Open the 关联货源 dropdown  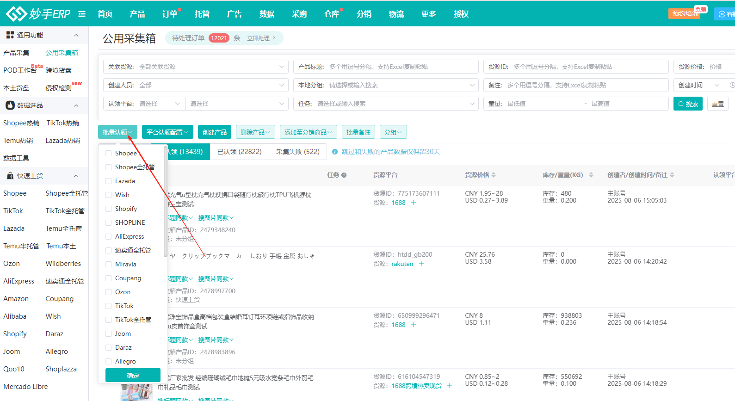click(196, 67)
